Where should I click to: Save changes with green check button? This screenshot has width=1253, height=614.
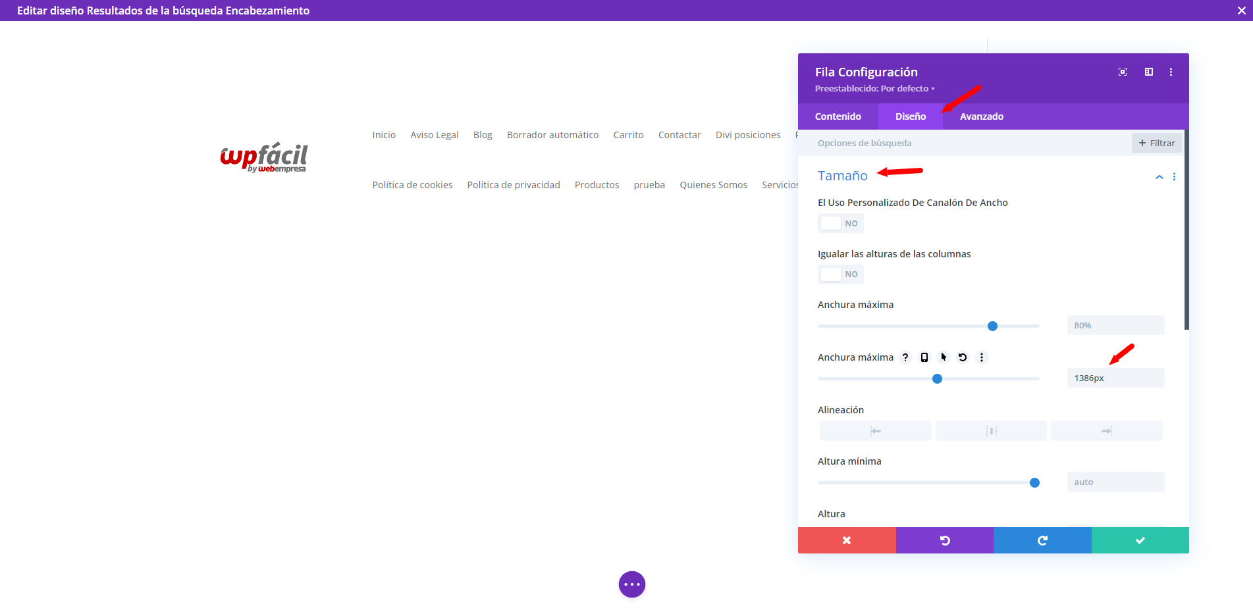(x=1140, y=540)
